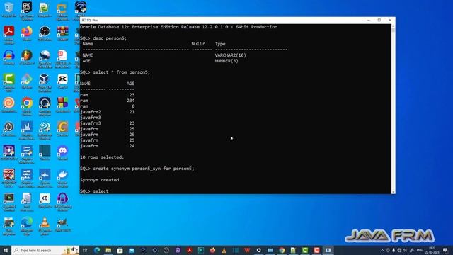This screenshot has height=255, width=453.
Task: Open green Camtasia icon on taskbar
Action: tap(305, 250)
